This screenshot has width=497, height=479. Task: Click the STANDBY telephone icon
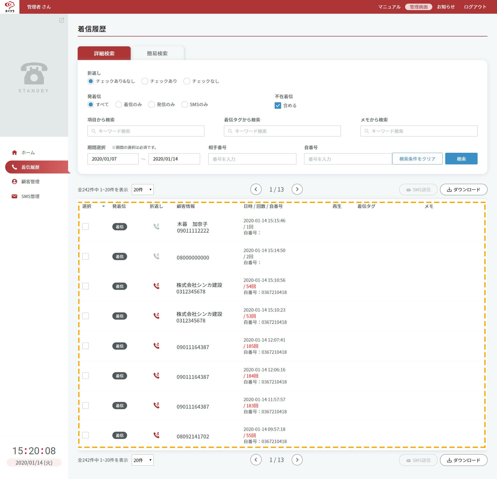[x=34, y=73]
